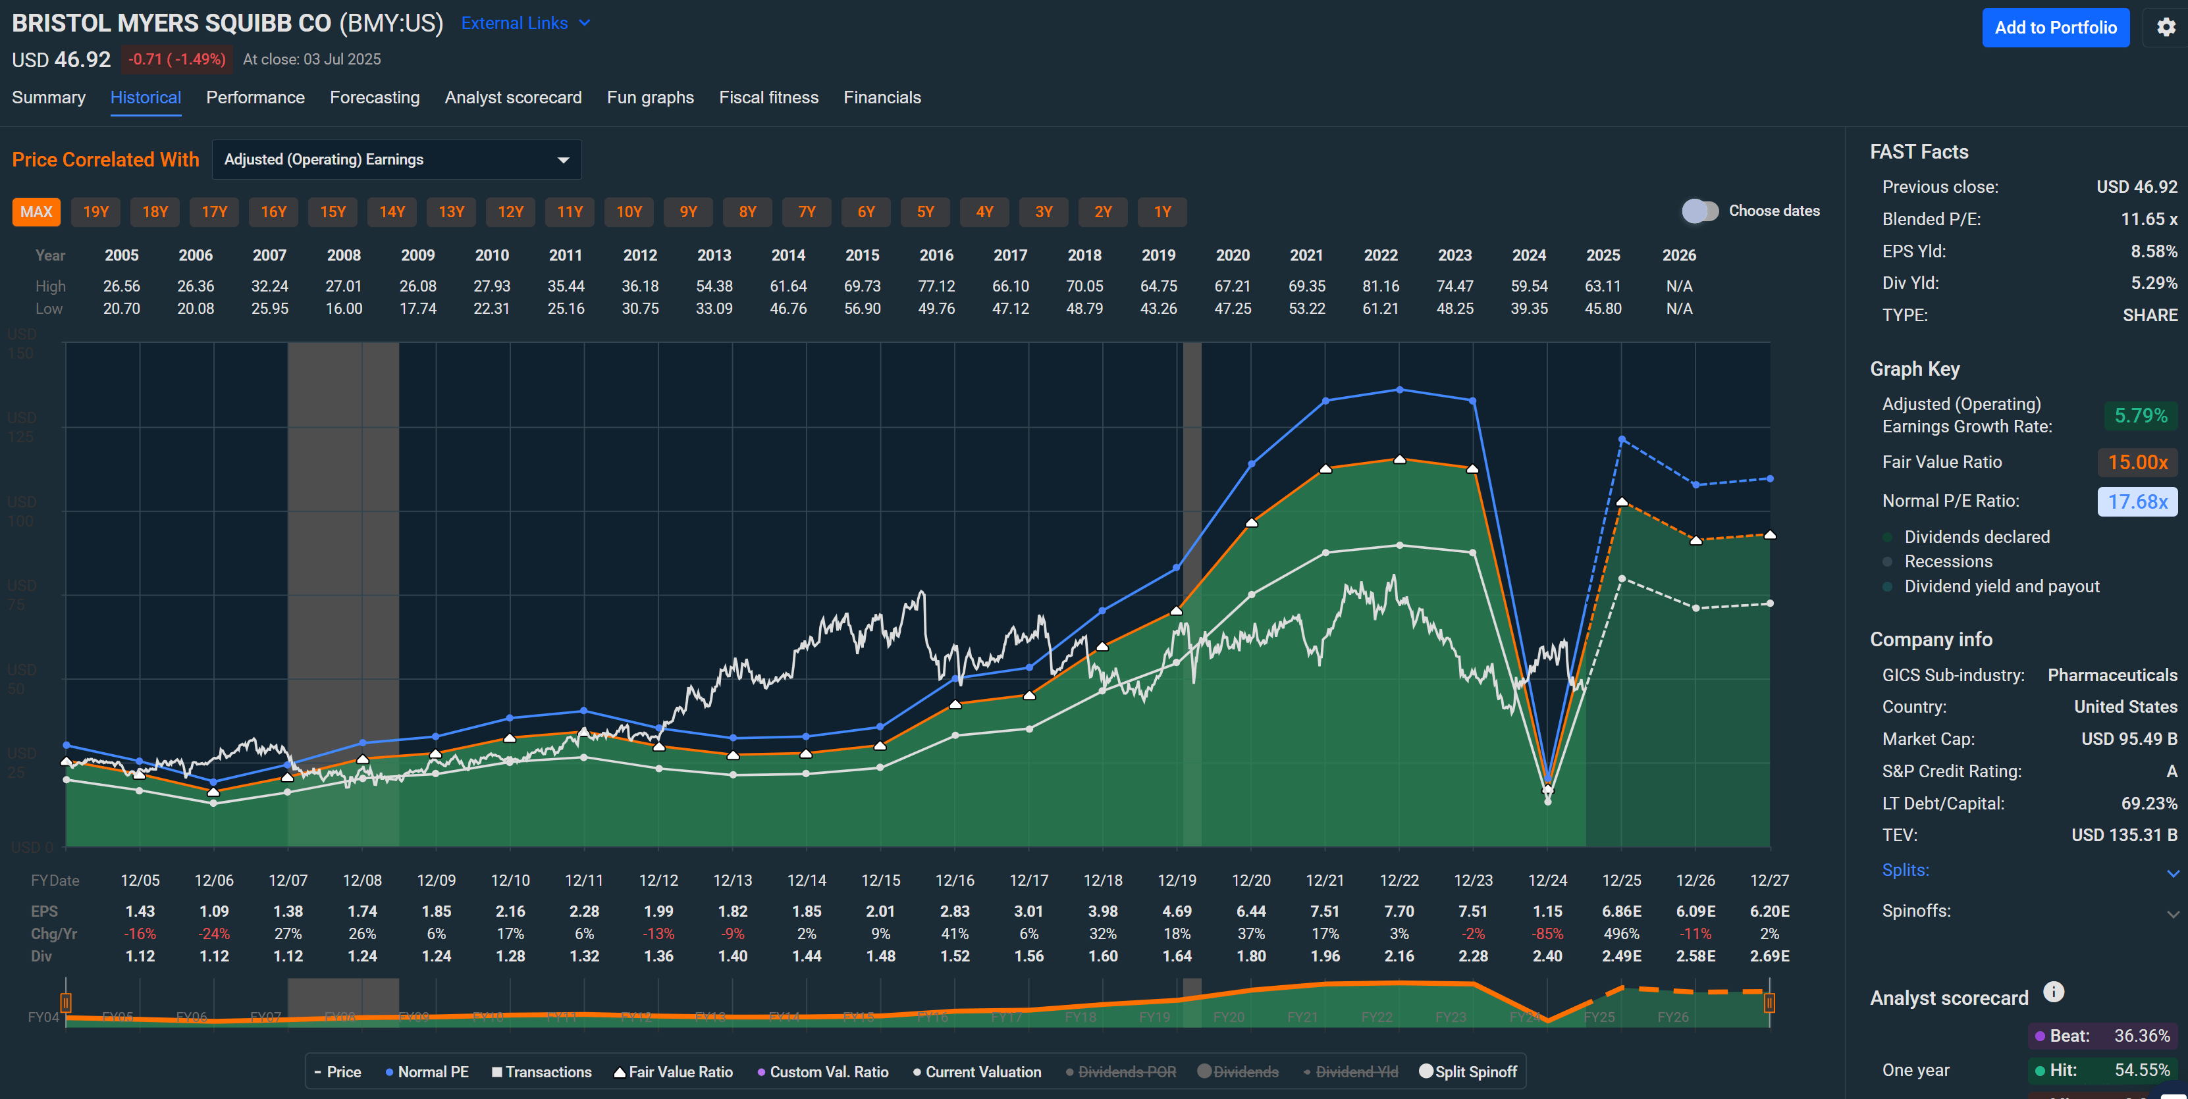Image resolution: width=2188 pixels, height=1099 pixels.
Task: Switch to the Forecasting tab
Action: [x=375, y=97]
